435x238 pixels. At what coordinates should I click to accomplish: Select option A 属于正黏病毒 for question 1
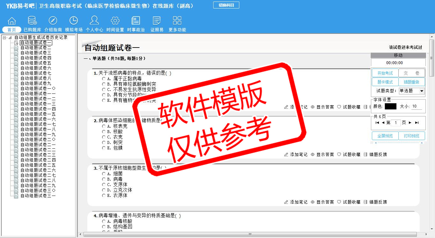click(104, 78)
